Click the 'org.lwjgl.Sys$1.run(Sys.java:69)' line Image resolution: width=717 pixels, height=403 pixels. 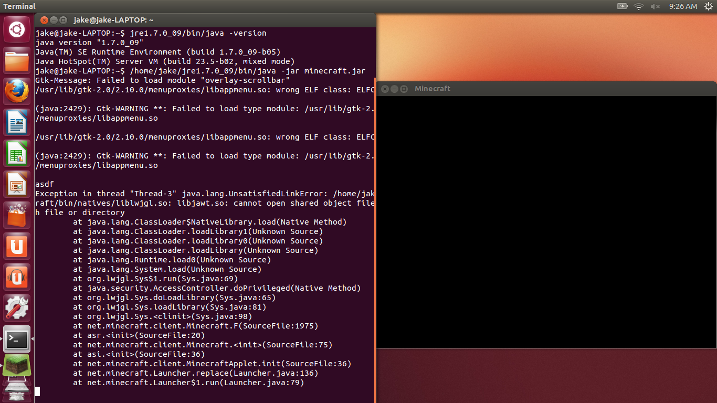pos(155,279)
